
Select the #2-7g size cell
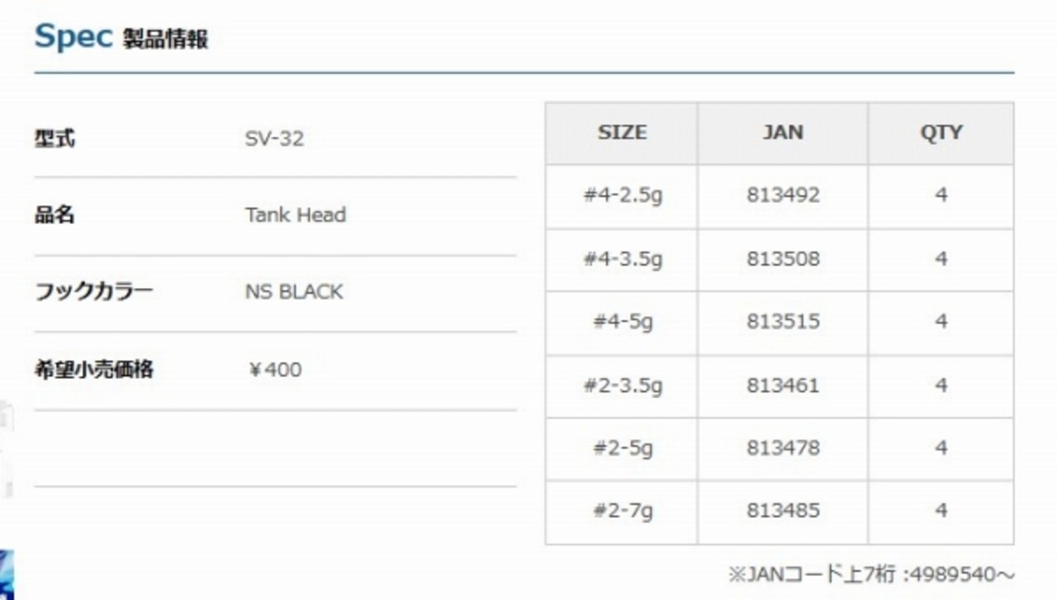pyautogui.click(x=622, y=511)
